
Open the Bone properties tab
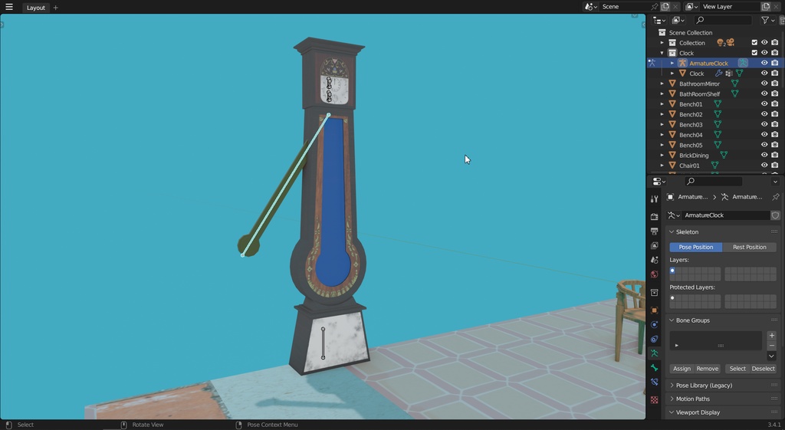[654, 368]
